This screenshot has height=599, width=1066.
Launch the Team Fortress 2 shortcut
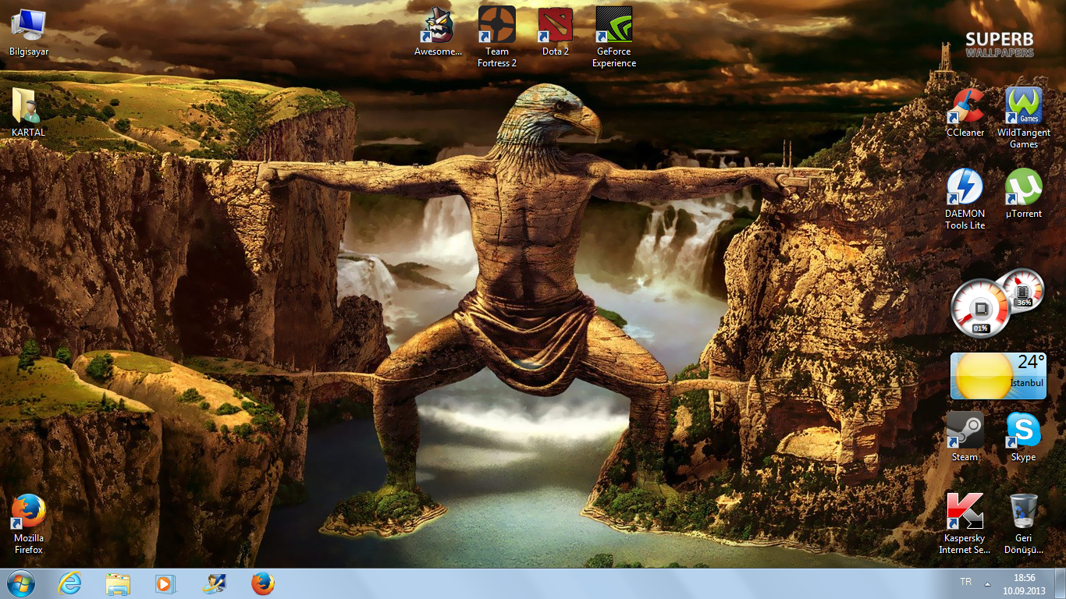point(497,37)
